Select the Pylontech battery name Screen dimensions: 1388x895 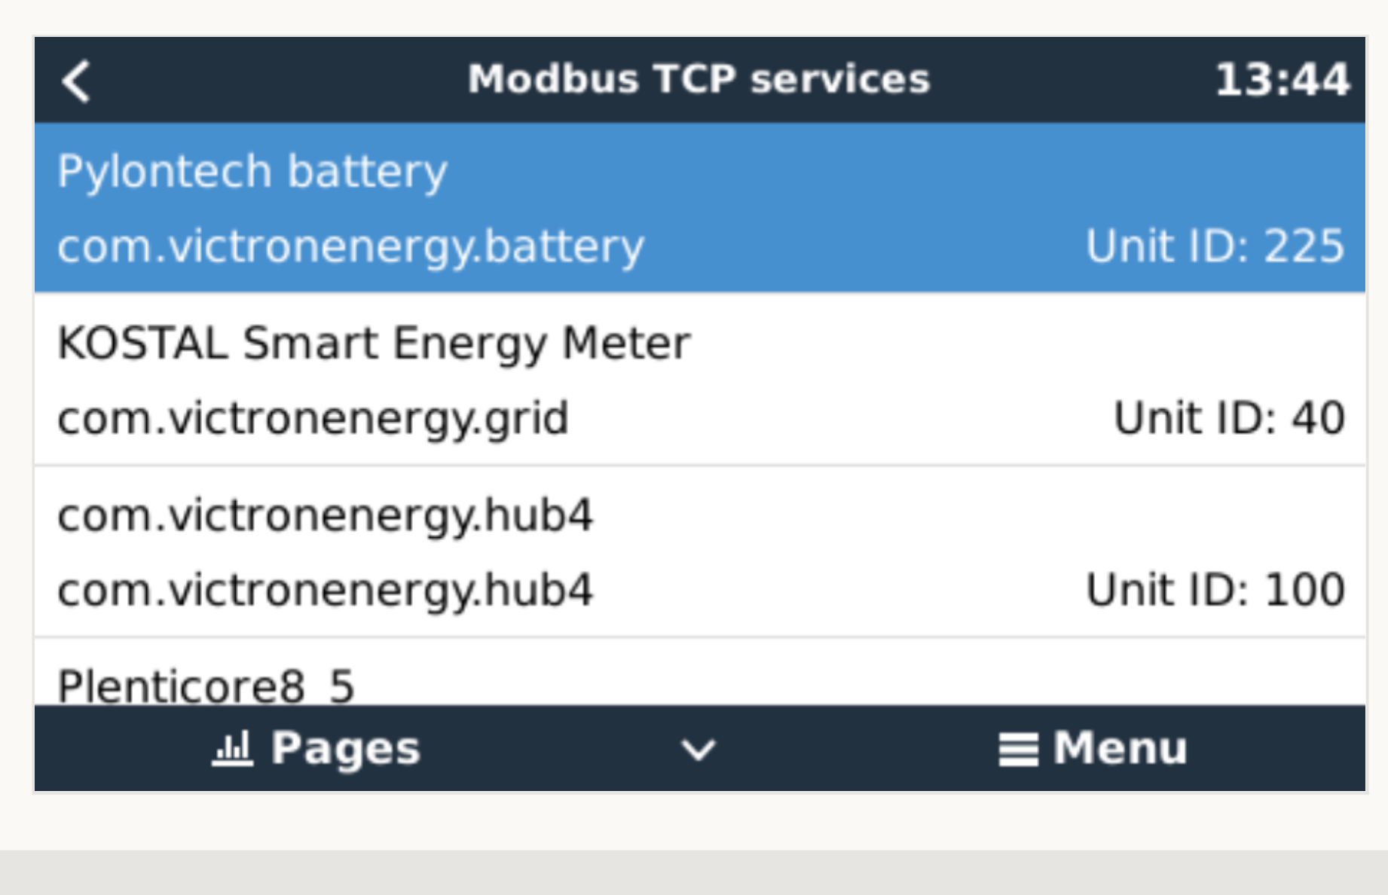point(252,171)
